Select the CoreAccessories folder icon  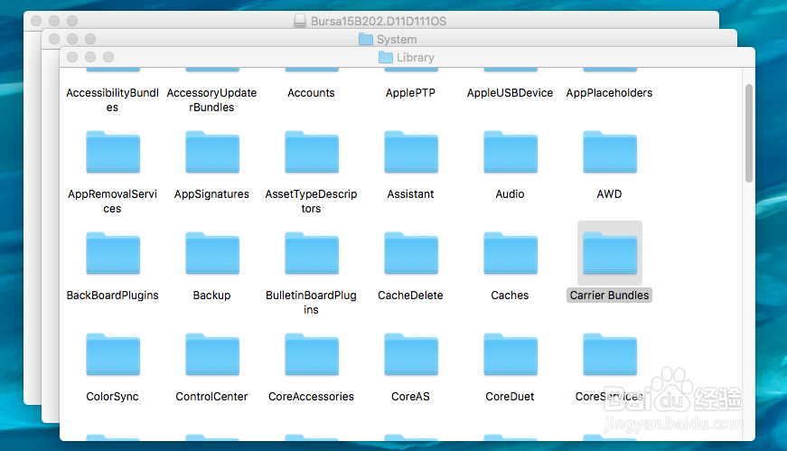[x=312, y=354]
